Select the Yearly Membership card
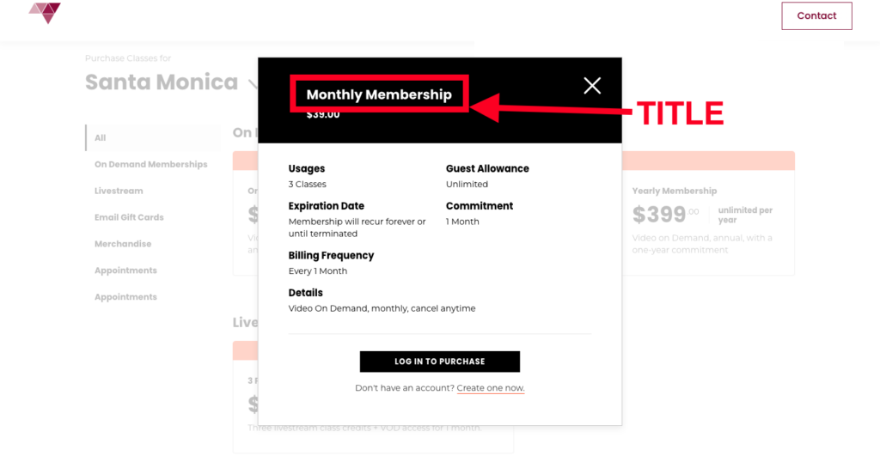Image resolution: width=880 pixels, height=456 pixels. (708, 222)
